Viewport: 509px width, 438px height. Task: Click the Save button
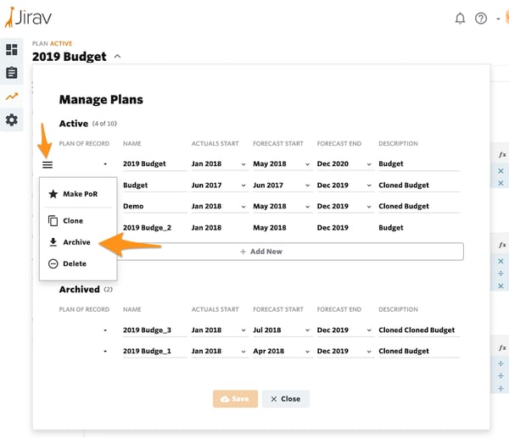235,399
